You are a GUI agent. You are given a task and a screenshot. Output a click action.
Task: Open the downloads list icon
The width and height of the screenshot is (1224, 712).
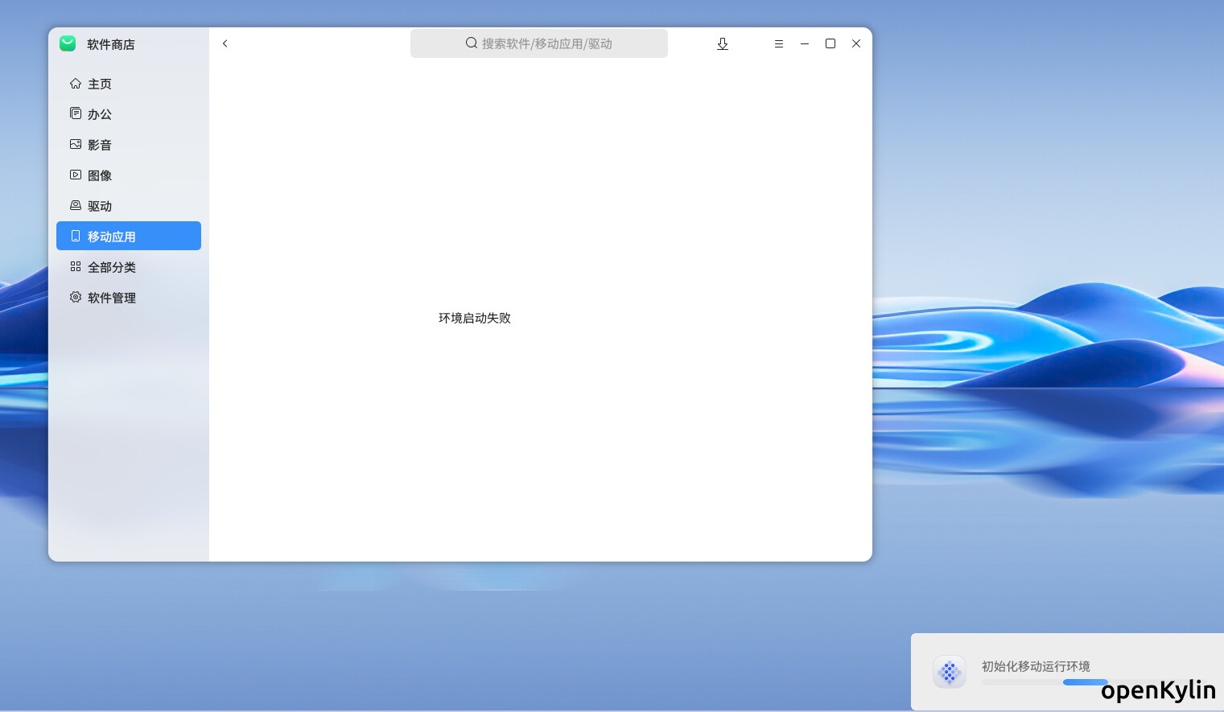click(723, 43)
